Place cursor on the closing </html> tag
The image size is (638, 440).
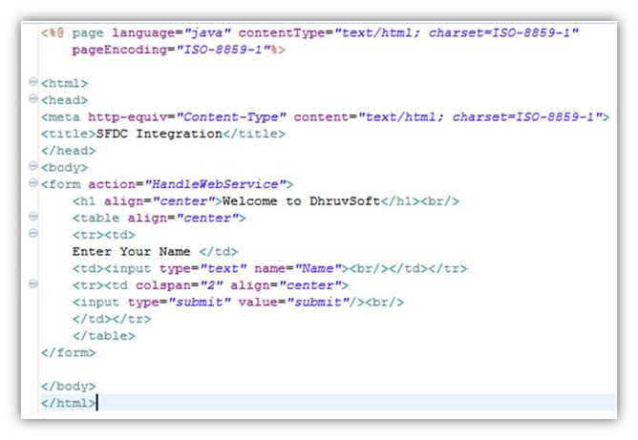(x=69, y=404)
